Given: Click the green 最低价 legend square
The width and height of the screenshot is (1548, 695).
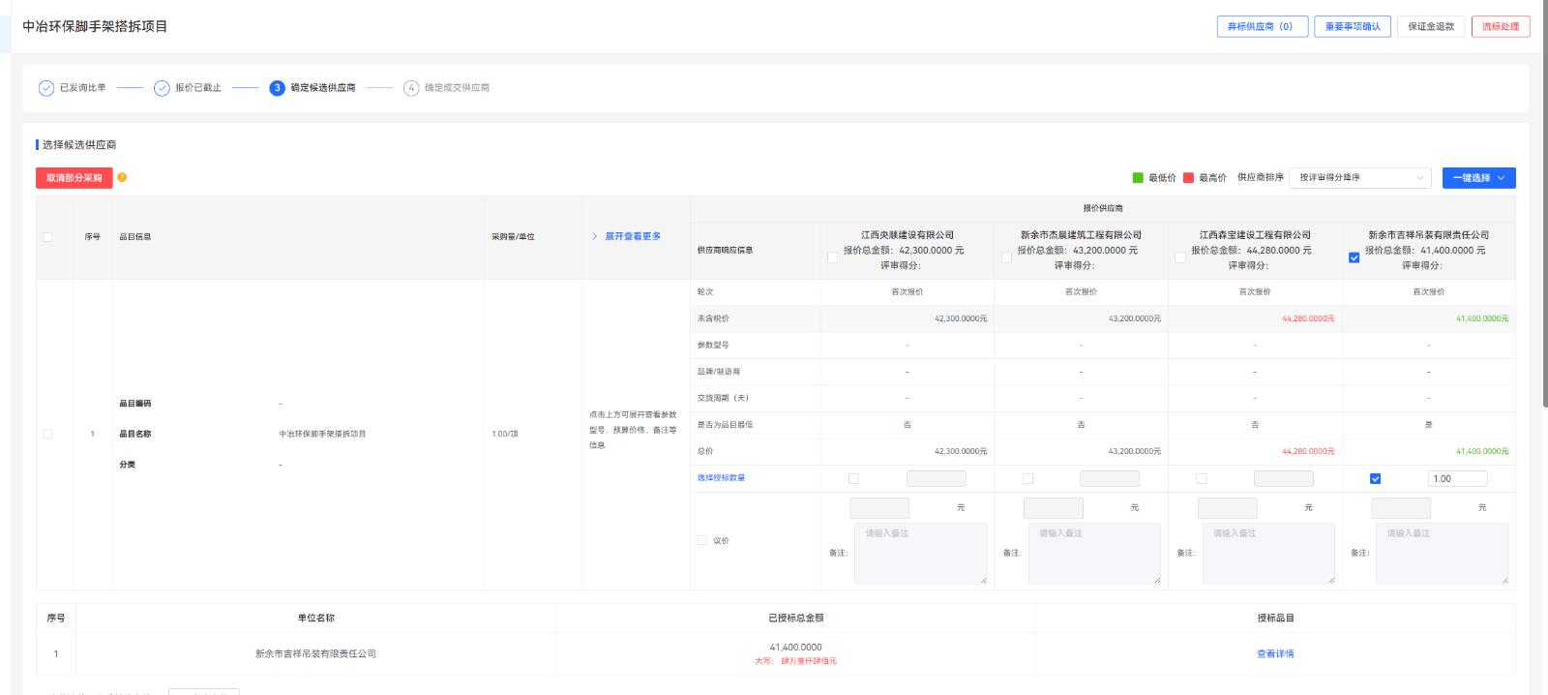Looking at the screenshot, I should click(1138, 178).
